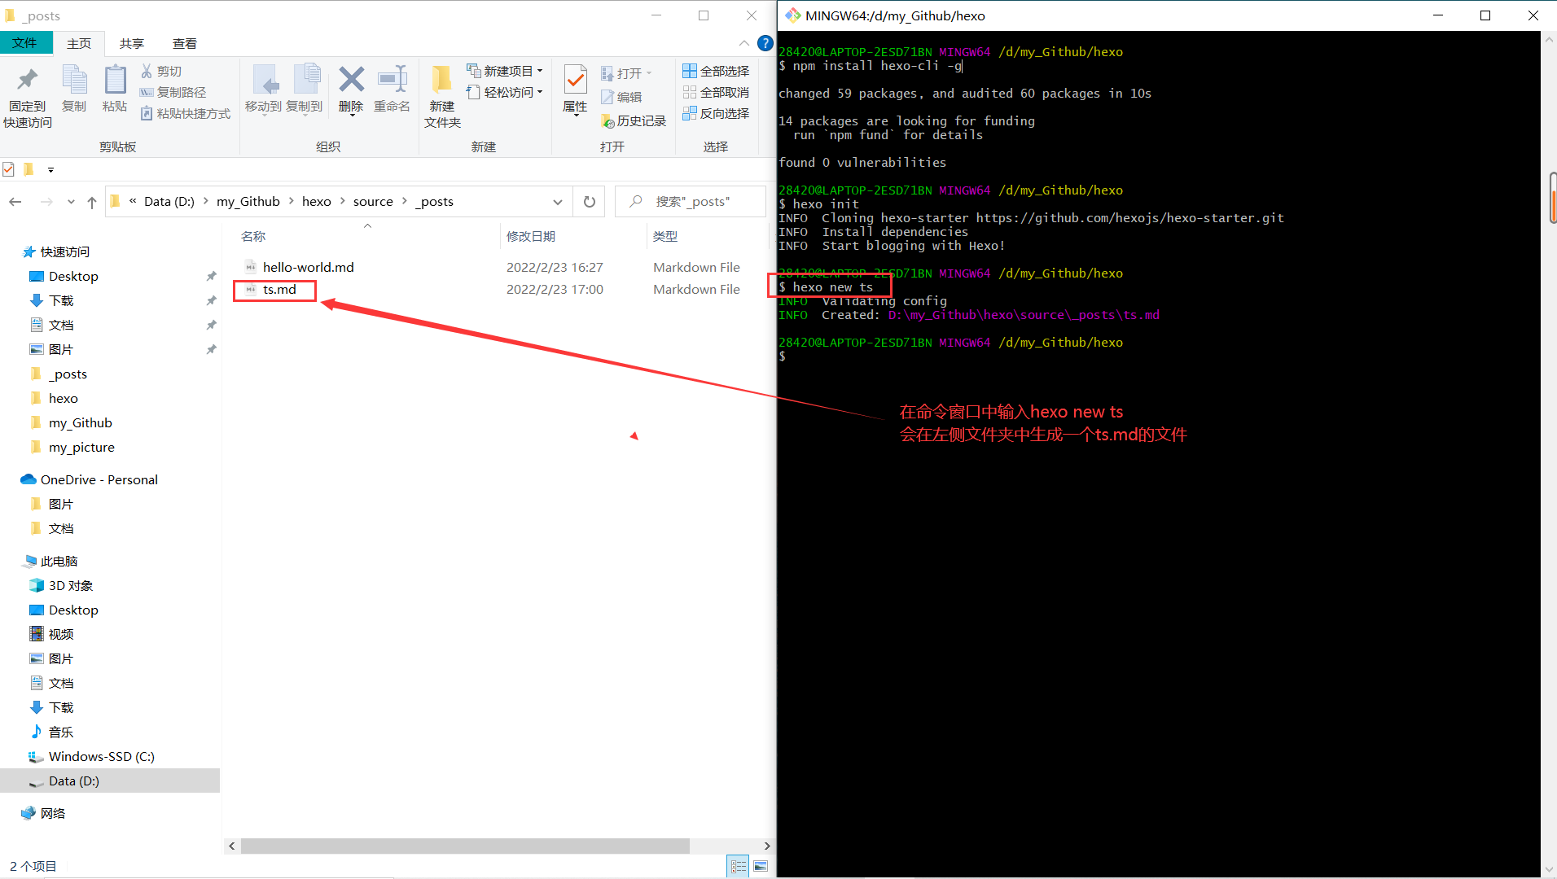Viewport: 1557px width, 879px height.
Task: Switch to details view icon in status bar
Action: click(x=739, y=867)
